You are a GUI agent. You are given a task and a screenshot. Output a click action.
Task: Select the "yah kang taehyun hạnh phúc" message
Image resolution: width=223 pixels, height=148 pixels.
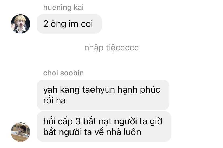point(103,95)
